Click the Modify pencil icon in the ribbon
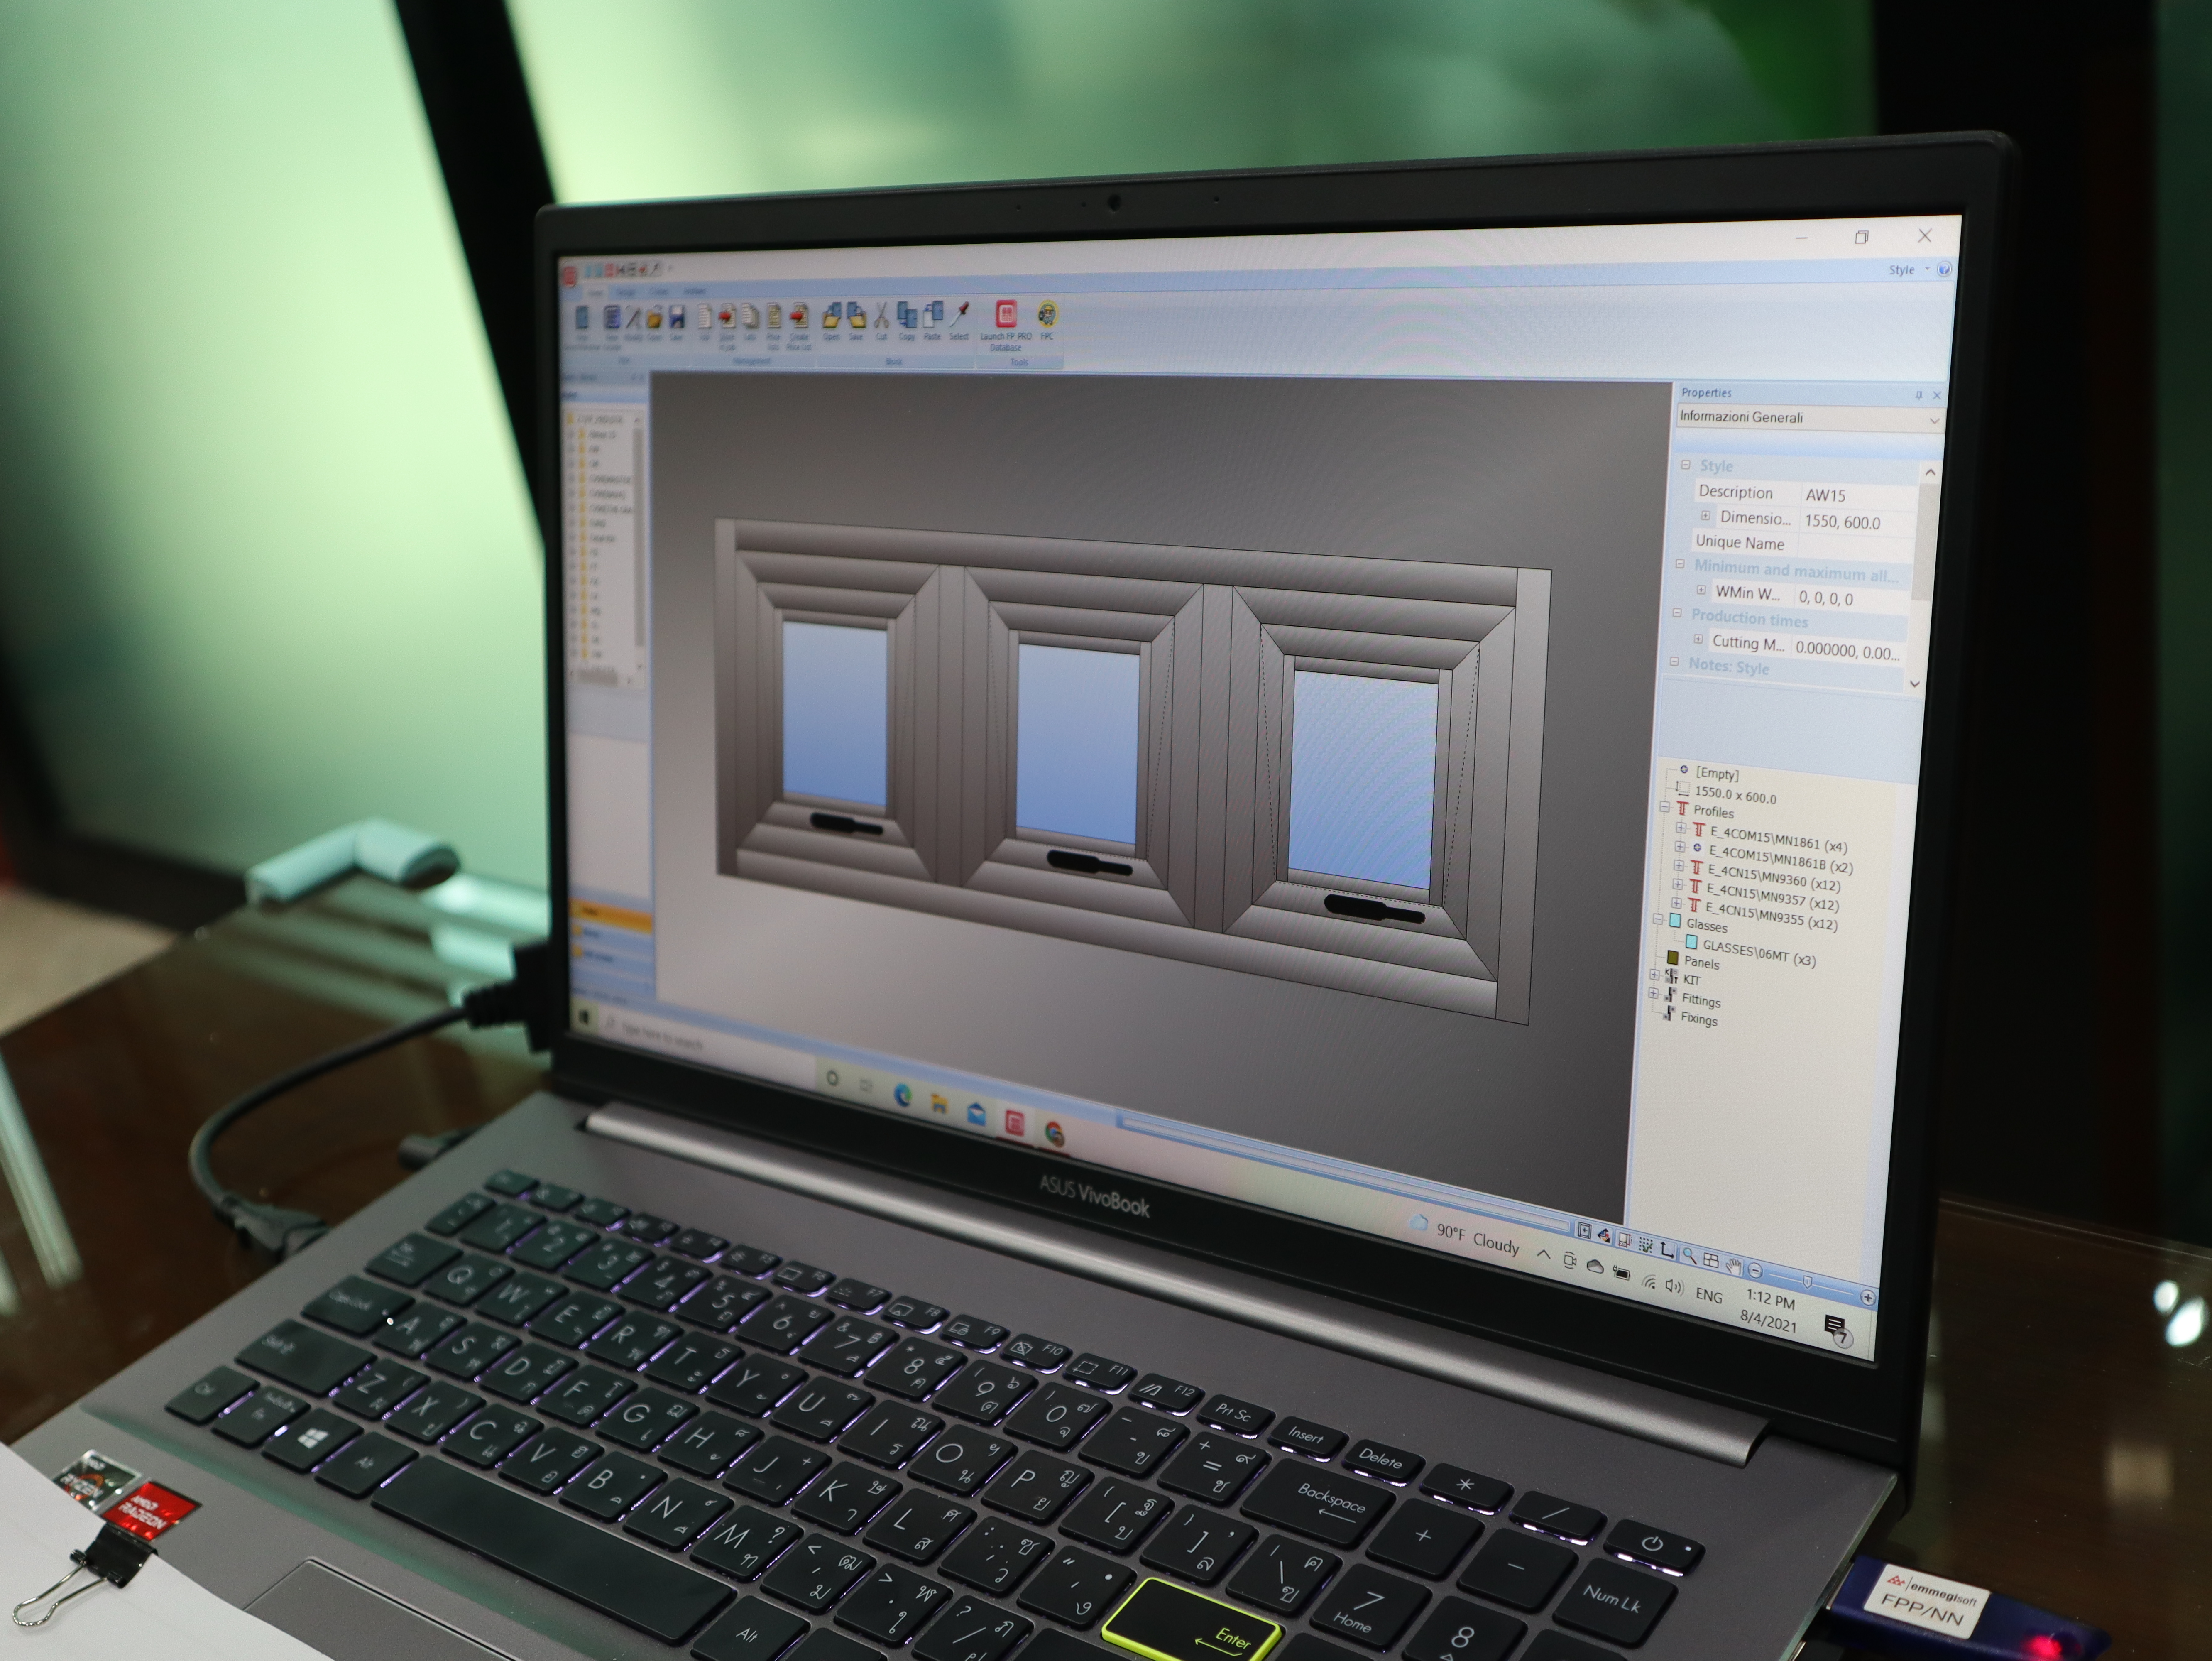This screenshot has width=2212, height=1661. 633,321
